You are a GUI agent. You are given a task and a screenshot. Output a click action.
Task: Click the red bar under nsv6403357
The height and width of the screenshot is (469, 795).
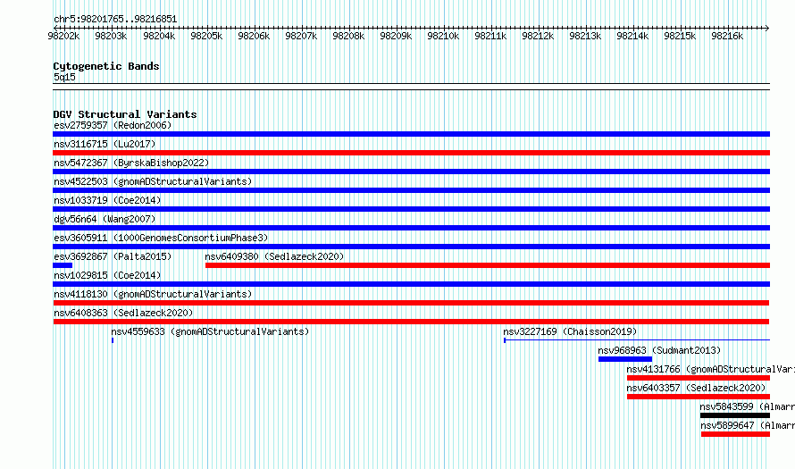[x=699, y=397]
